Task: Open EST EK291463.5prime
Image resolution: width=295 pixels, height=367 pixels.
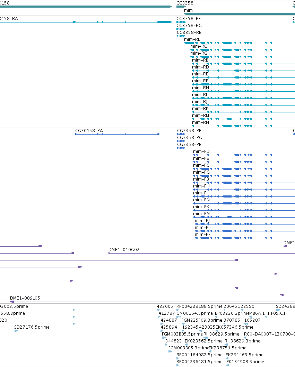Action: 244,355
